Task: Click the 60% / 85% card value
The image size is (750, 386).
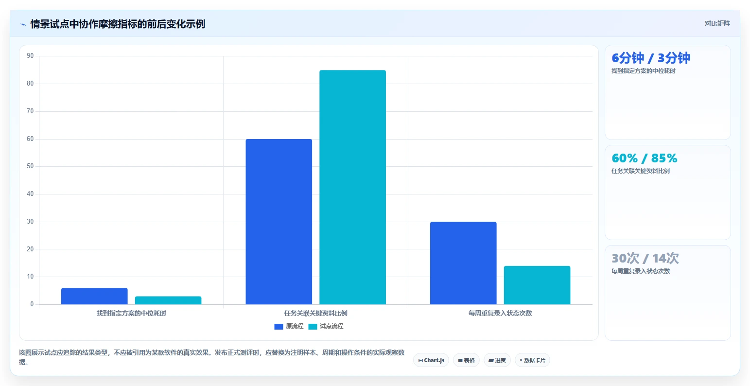Action: pos(644,158)
